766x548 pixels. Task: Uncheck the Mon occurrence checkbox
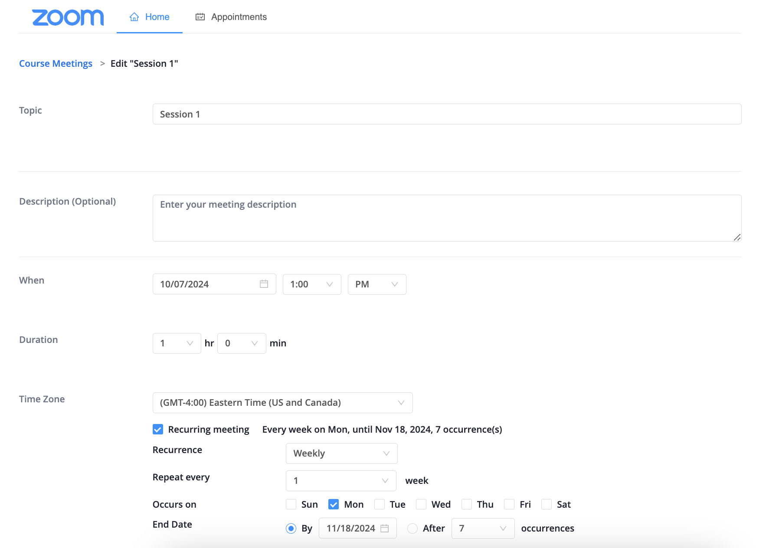click(333, 504)
